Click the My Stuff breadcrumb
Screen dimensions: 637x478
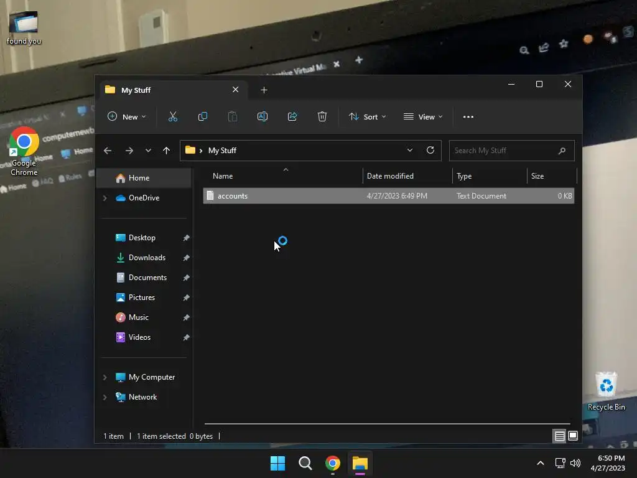(x=222, y=151)
